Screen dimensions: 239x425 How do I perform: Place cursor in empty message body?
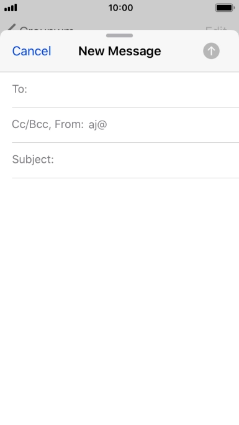(x=119, y=301)
